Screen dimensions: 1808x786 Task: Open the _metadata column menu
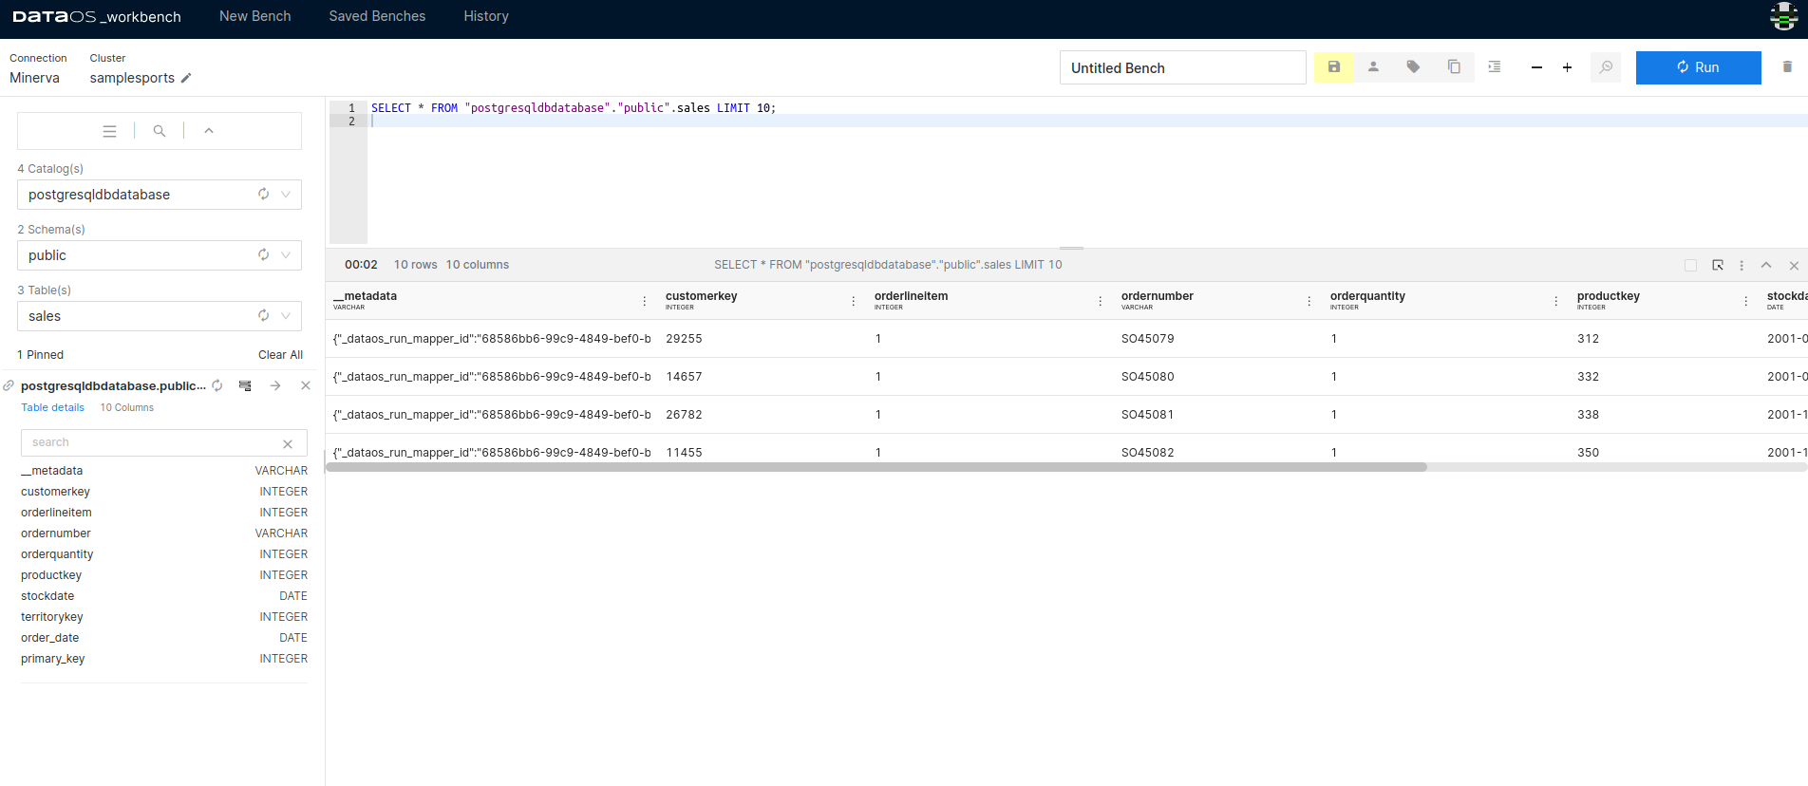click(645, 301)
